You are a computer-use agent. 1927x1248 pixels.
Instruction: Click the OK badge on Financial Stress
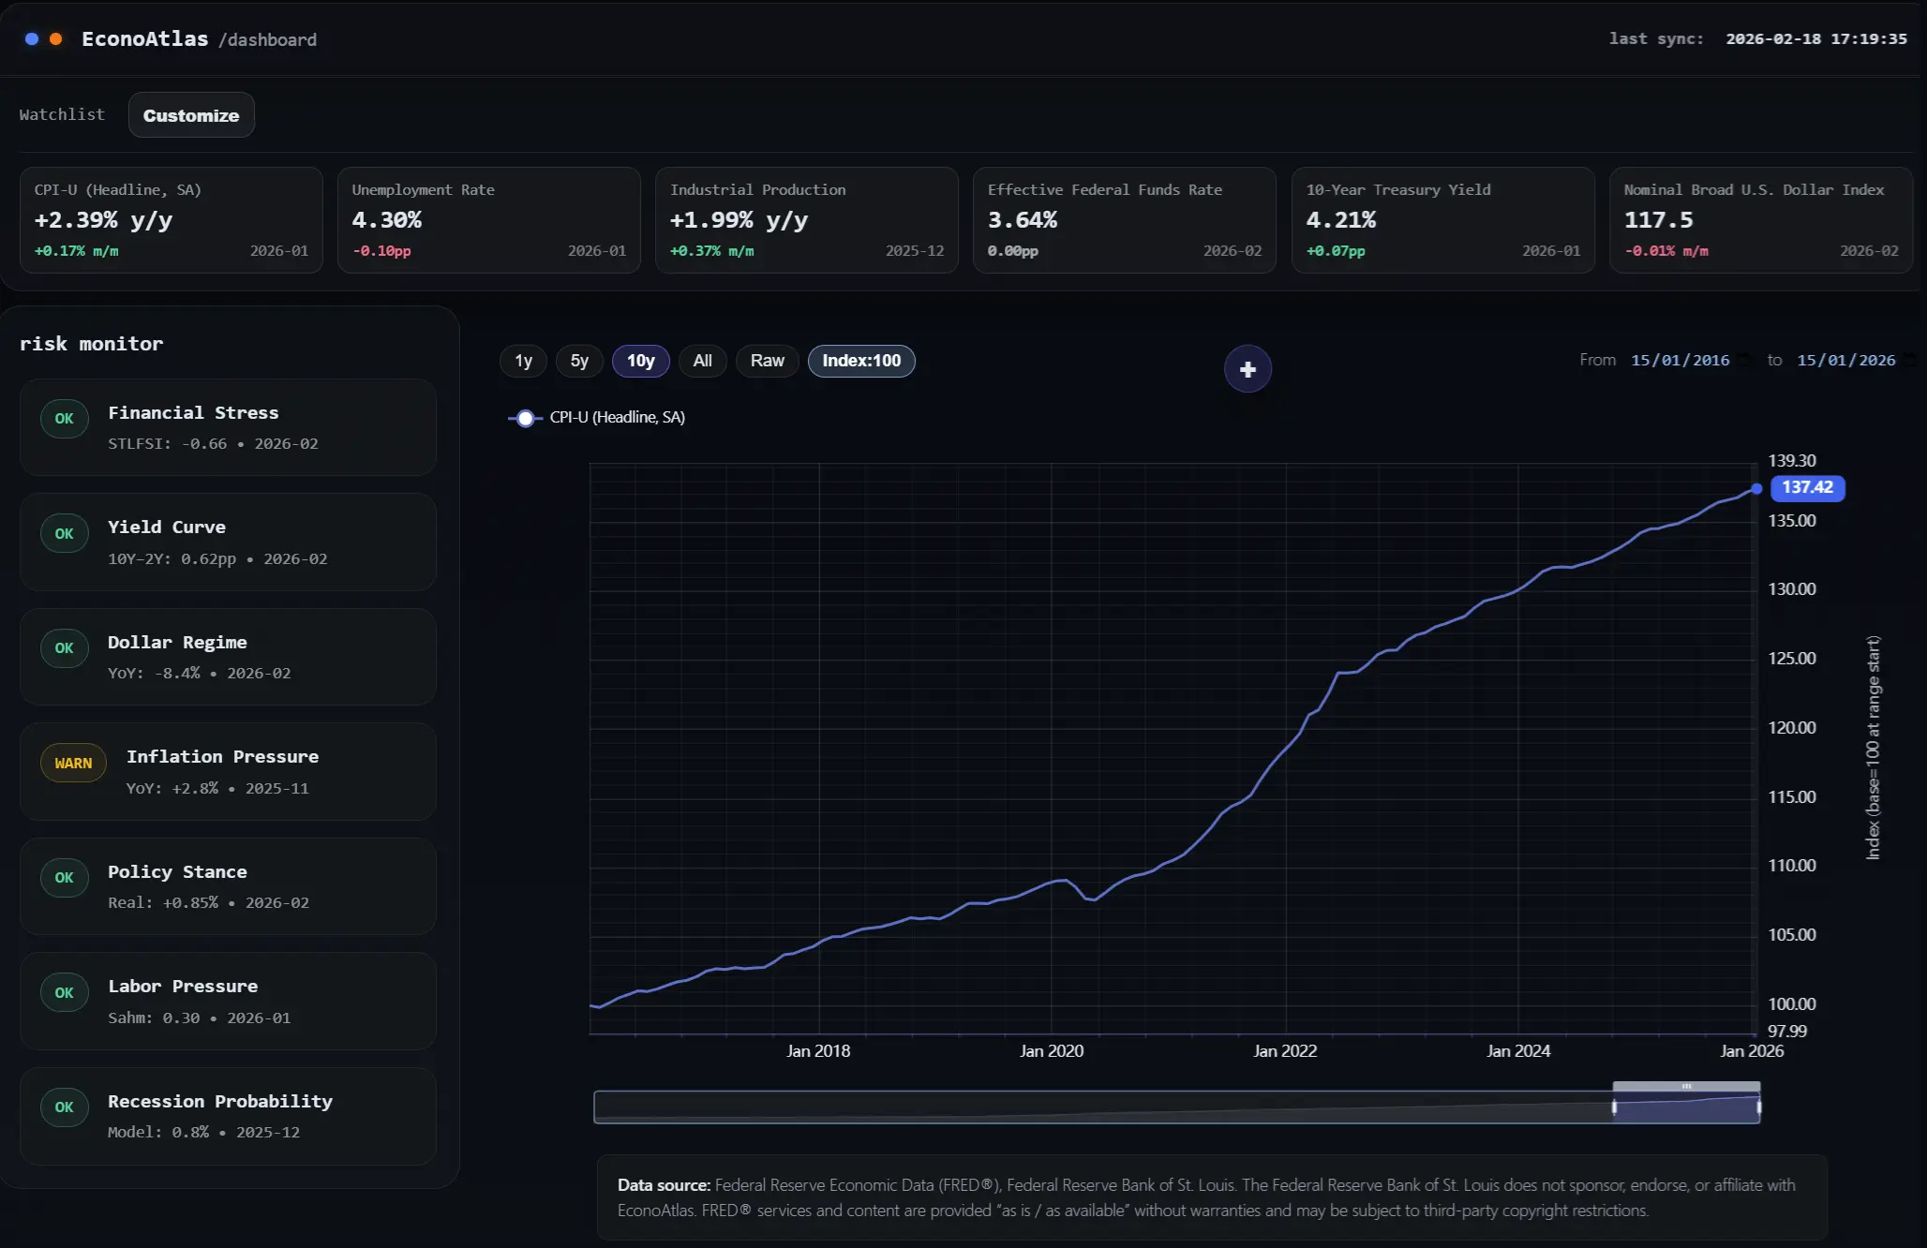point(64,418)
